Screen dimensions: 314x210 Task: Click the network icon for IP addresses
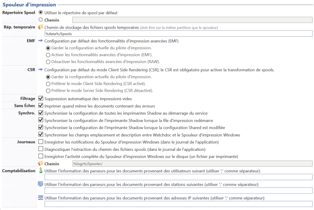41,198
